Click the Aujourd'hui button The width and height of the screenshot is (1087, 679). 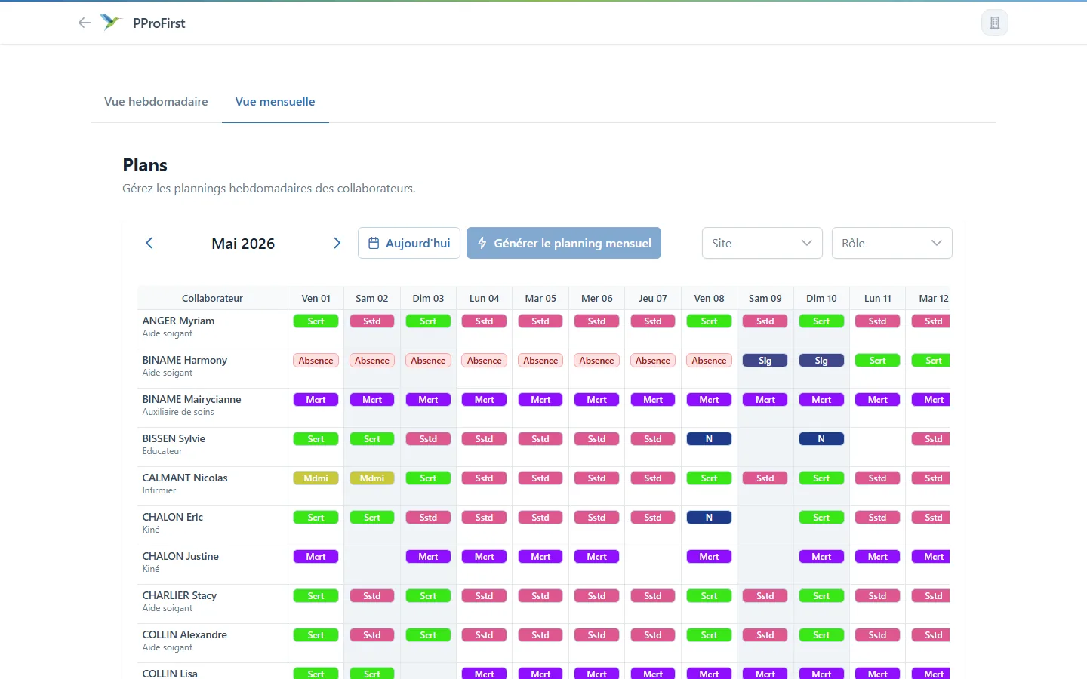(409, 243)
